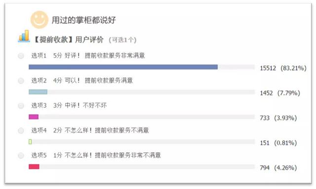The image size is (316, 189).
Task: Click the blue 83.21% result bar
Action: [123, 67]
